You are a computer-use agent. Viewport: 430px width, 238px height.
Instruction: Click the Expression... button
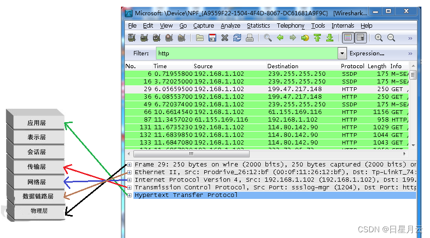point(367,53)
